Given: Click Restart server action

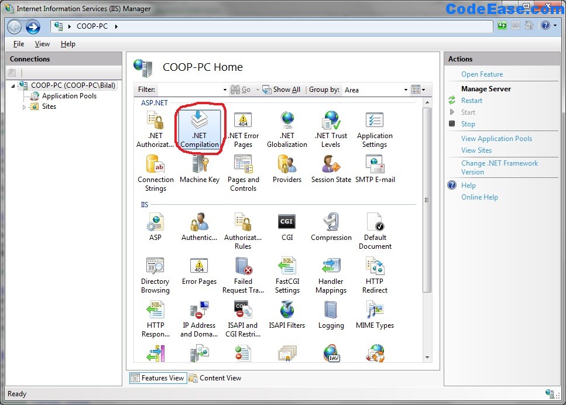Looking at the screenshot, I should (x=471, y=100).
